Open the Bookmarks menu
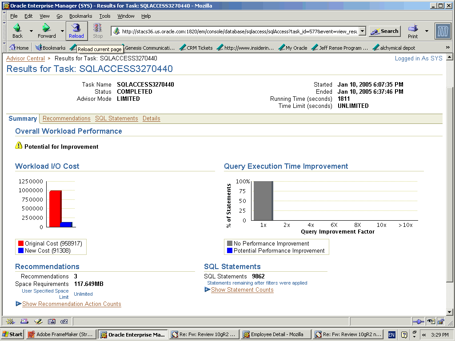 pyautogui.click(x=80, y=16)
